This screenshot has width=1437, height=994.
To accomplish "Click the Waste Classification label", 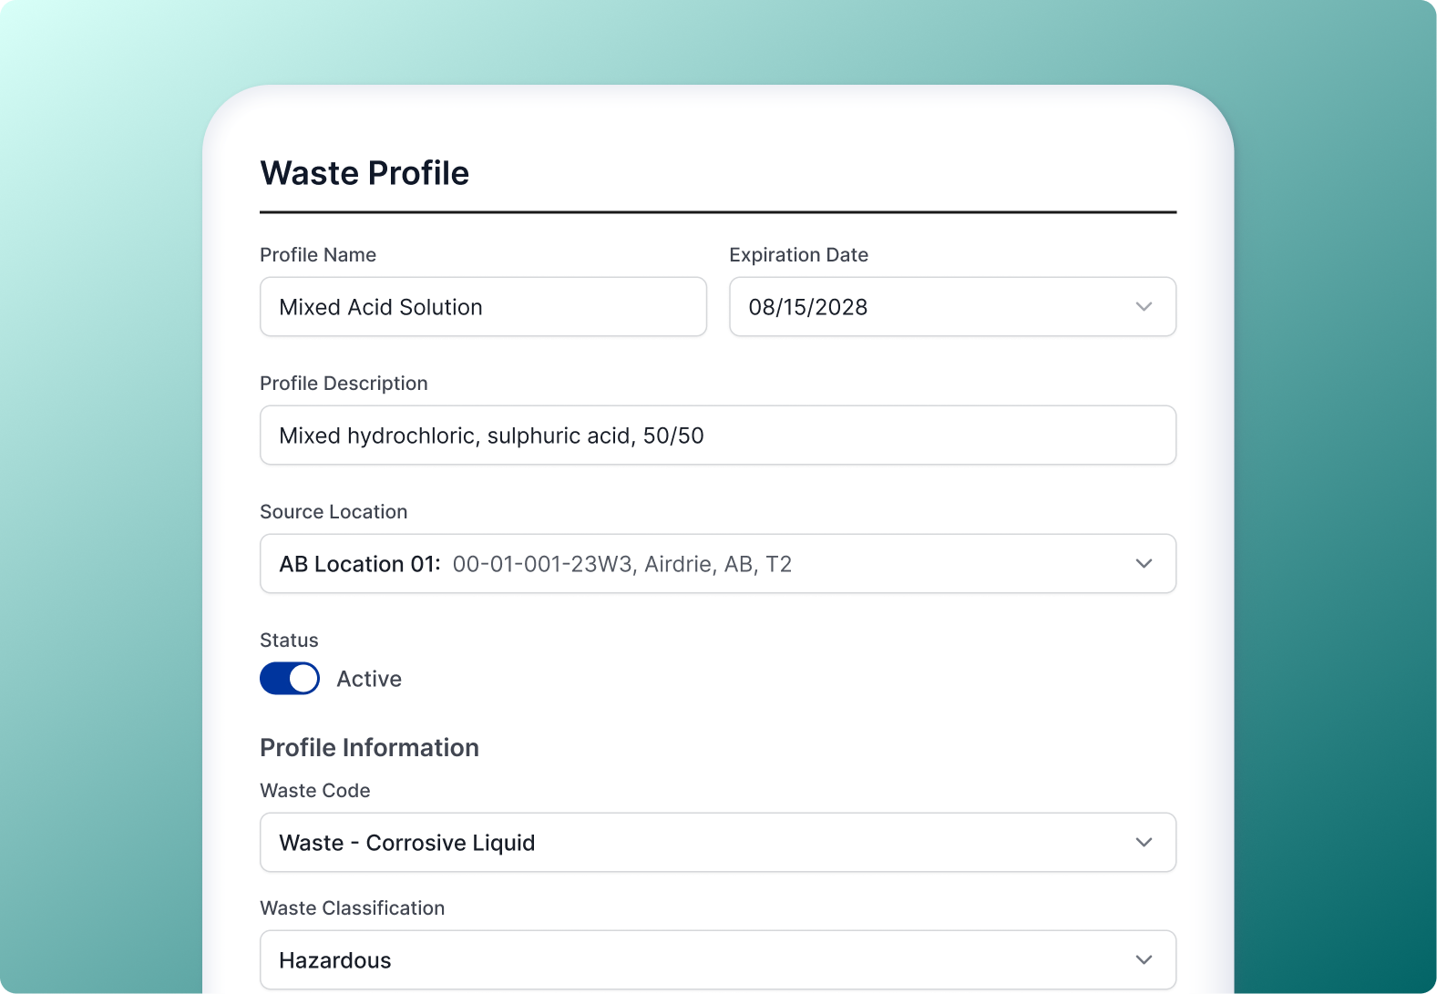I will pyautogui.click(x=353, y=908).
